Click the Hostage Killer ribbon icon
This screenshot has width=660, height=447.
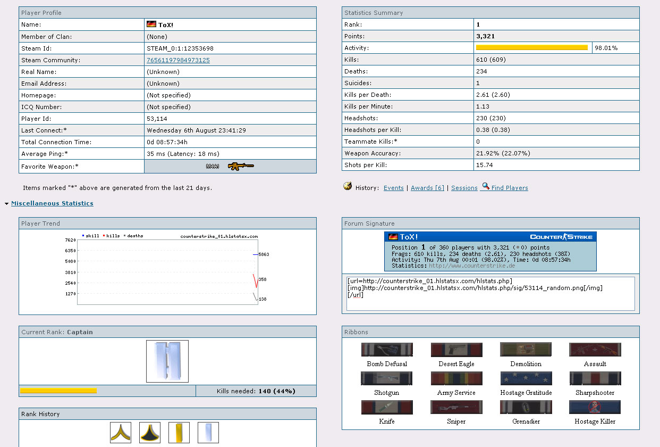point(595,407)
